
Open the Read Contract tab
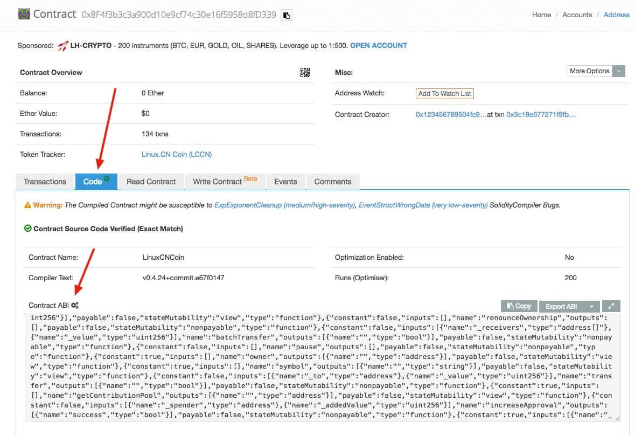151,182
